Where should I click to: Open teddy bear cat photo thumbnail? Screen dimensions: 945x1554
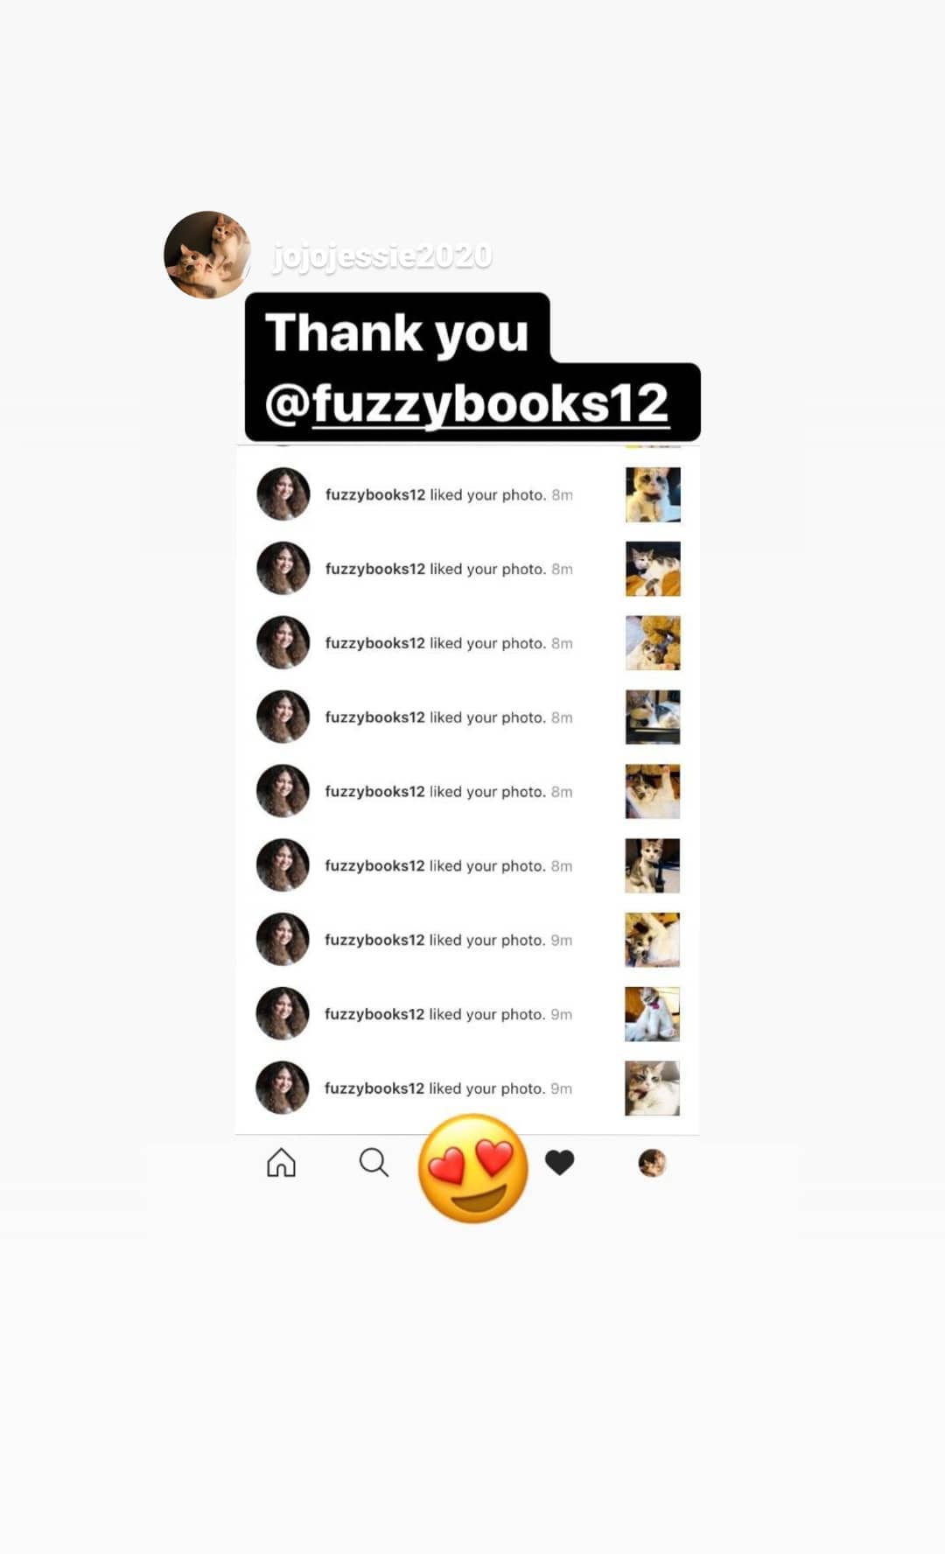tap(653, 643)
